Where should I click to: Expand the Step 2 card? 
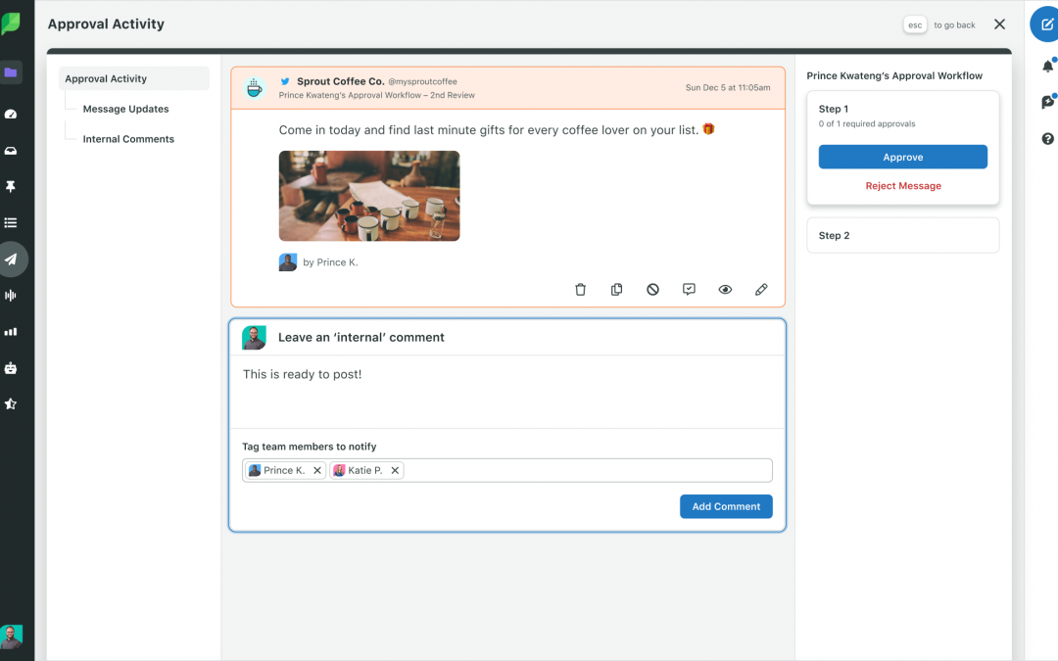point(903,235)
